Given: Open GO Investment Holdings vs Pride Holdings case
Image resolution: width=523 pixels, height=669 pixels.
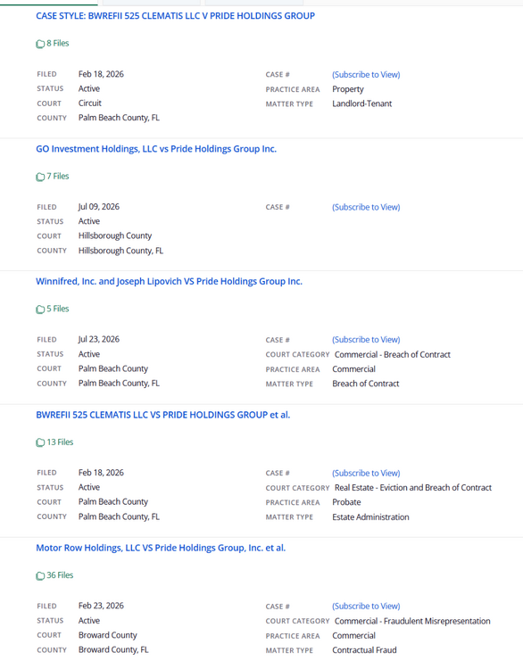Looking at the screenshot, I should click(156, 149).
